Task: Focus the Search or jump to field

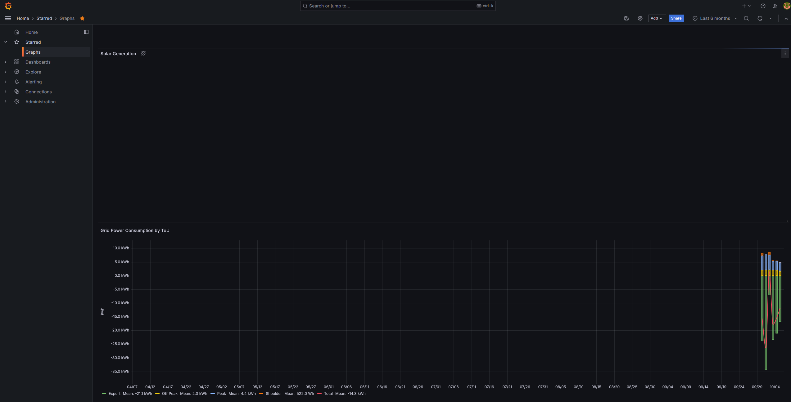Action: tap(398, 6)
